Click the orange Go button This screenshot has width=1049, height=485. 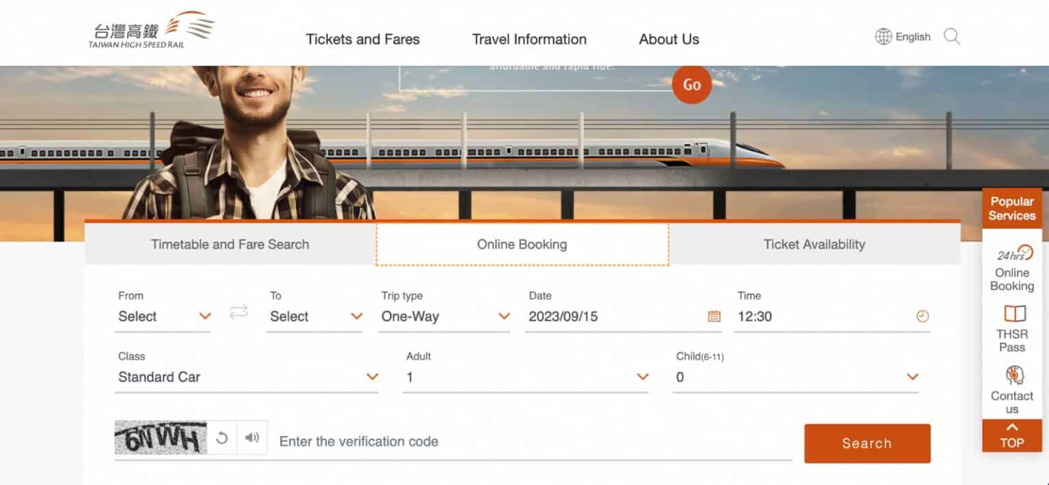691,85
